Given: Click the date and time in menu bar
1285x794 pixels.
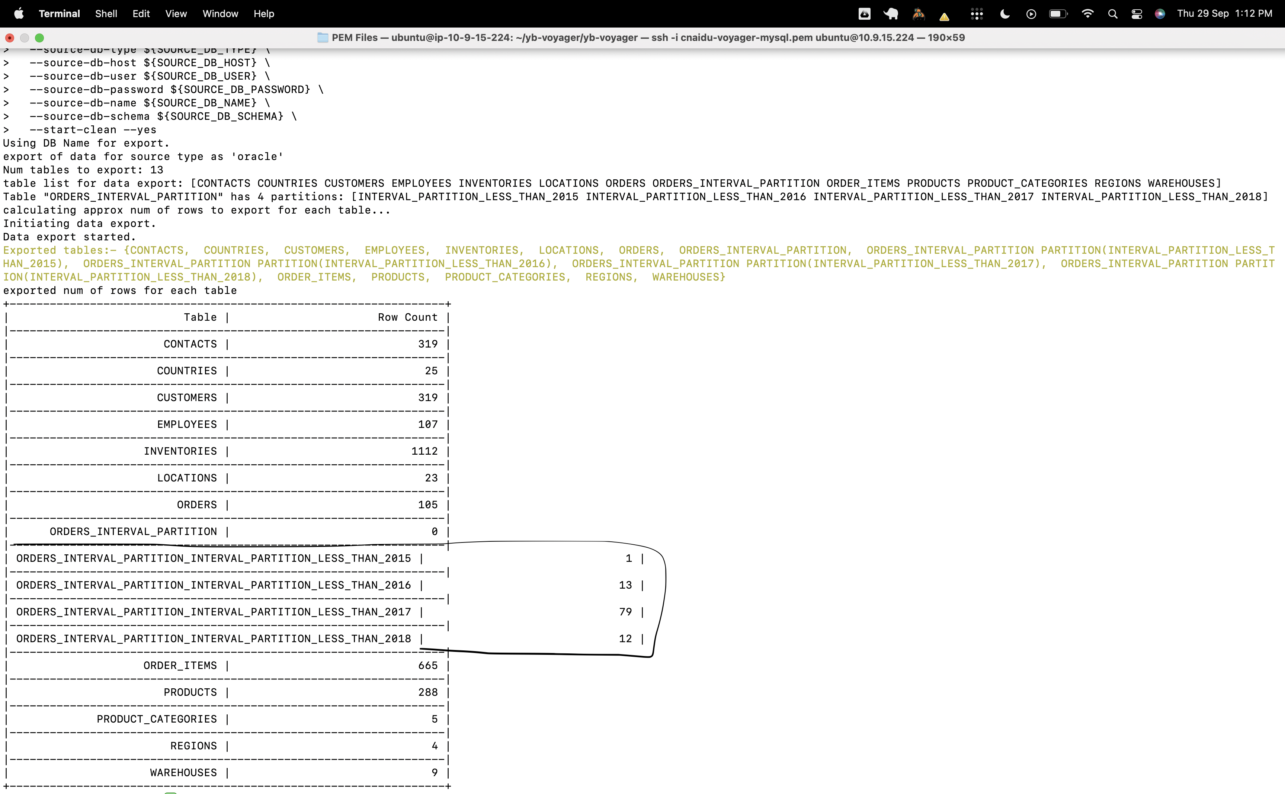Looking at the screenshot, I should tap(1224, 14).
